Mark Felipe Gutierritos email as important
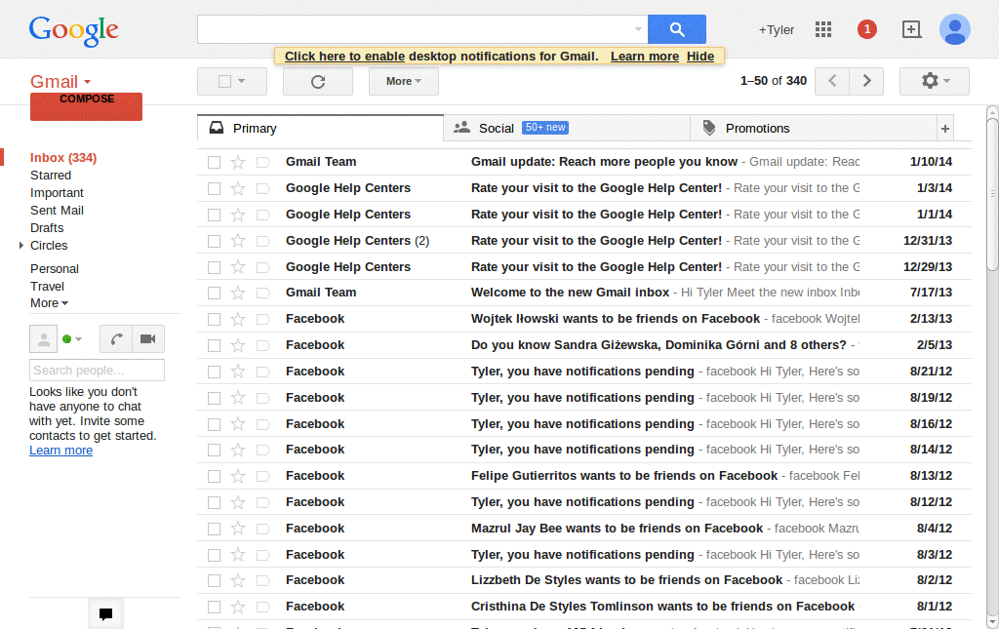Viewport: 999px width, 629px height. (x=262, y=476)
